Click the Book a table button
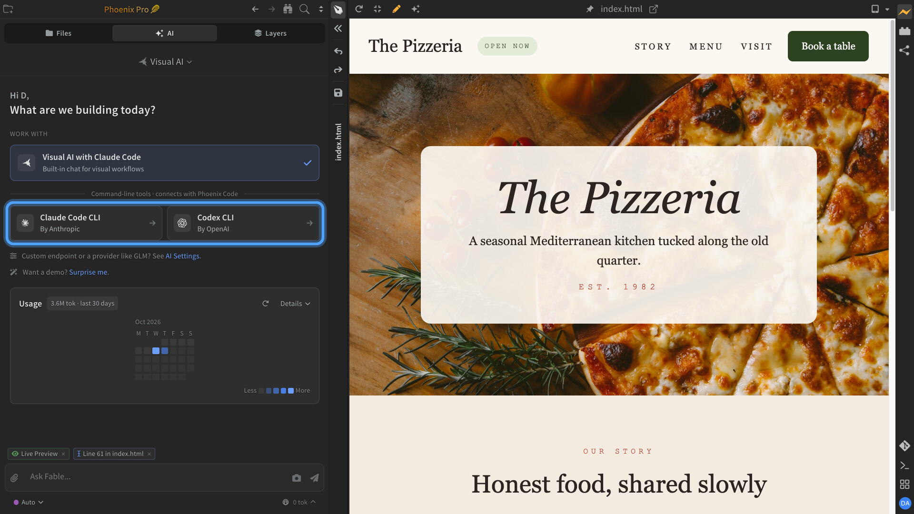 coord(828,46)
